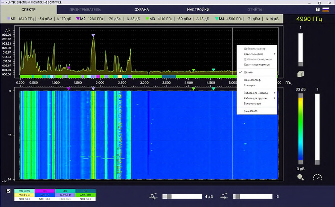Select Удалить все маркеры menu entry
The width and height of the screenshot is (335, 207).
coord(257,64)
